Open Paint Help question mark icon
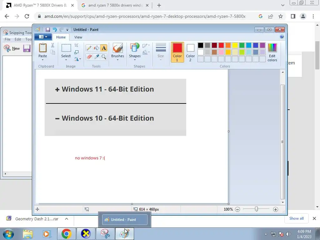The image size is (320, 240). pos(282,37)
